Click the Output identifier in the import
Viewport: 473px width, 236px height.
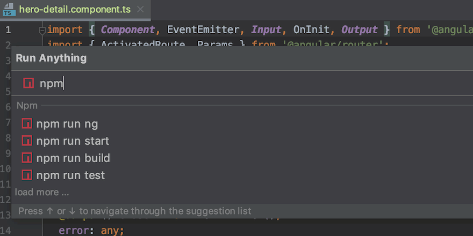[x=359, y=30]
